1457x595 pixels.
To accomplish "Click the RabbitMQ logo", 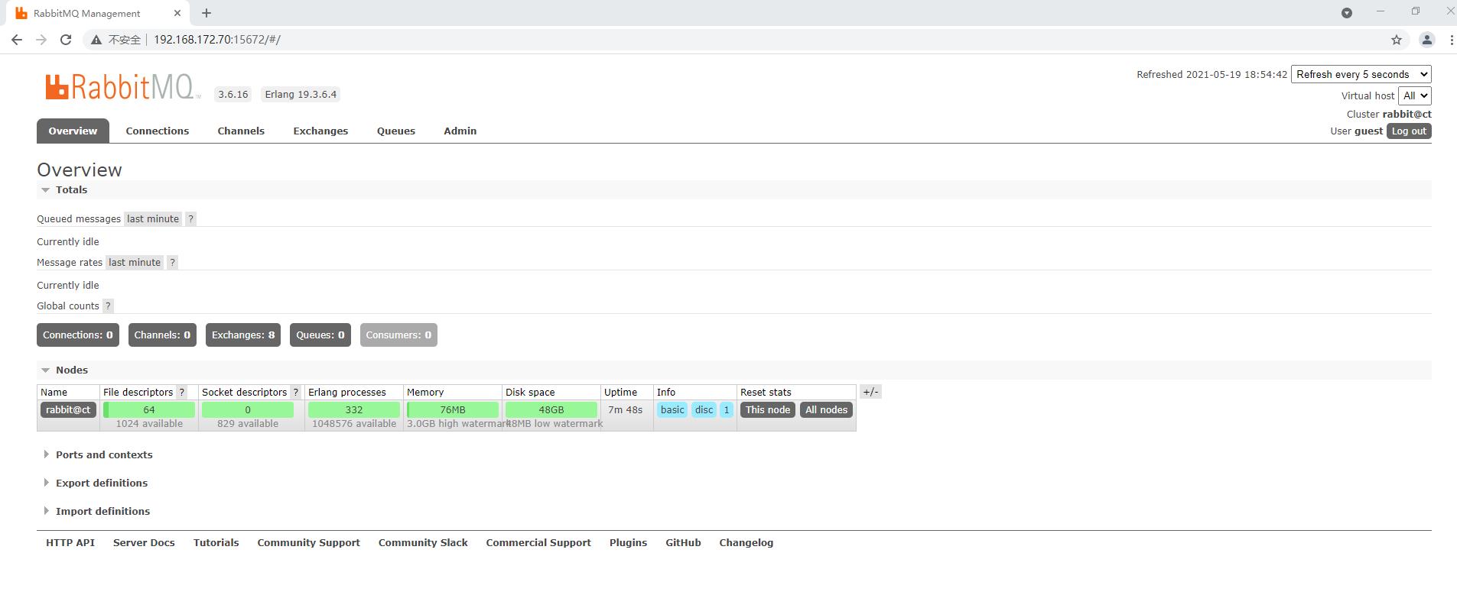I will pos(122,88).
